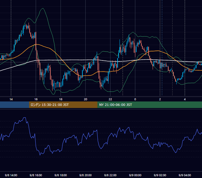Click the 9/8 20:00 date label
202x178 pixels.
(x=86, y=175)
